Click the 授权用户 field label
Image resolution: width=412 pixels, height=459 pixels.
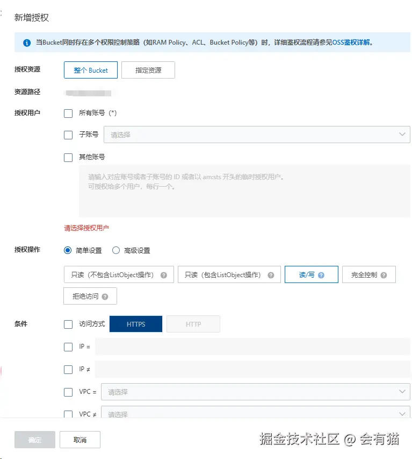(27, 112)
